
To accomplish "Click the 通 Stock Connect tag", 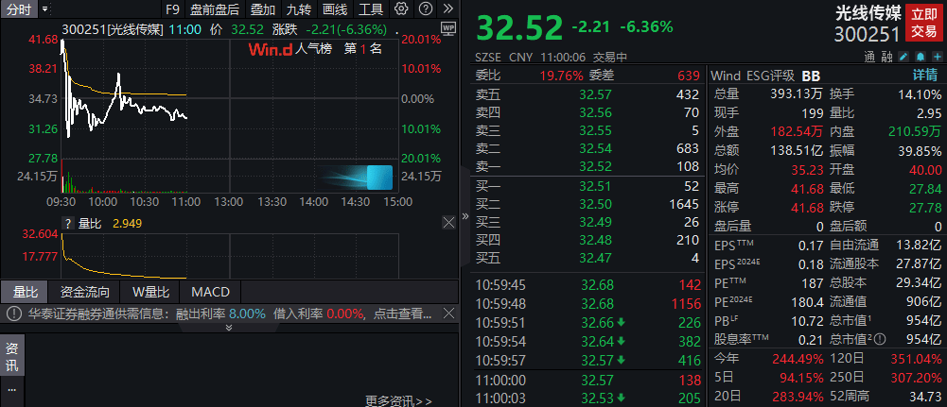I will (869, 58).
